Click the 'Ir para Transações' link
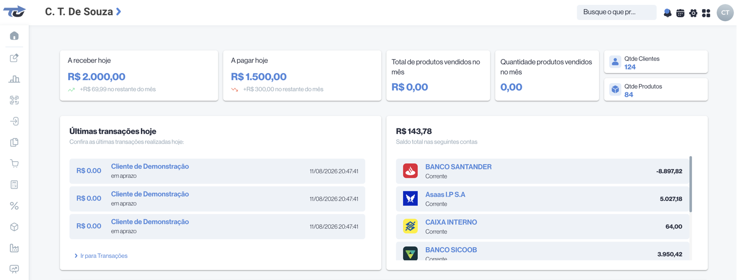Image resolution: width=737 pixels, height=280 pixels. [x=104, y=256]
